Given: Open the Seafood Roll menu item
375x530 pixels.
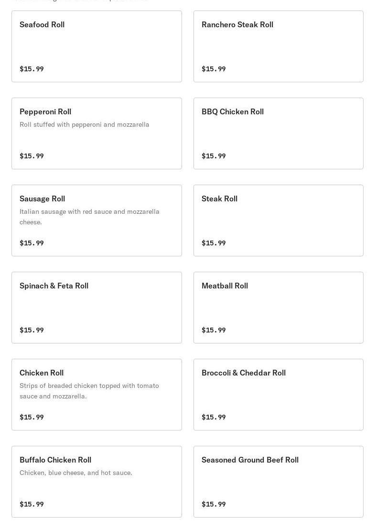Looking at the screenshot, I should (x=96, y=46).
